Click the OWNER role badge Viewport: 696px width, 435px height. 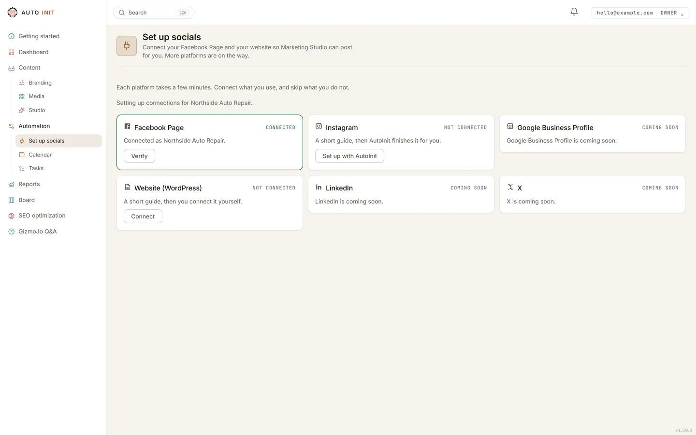point(668,13)
